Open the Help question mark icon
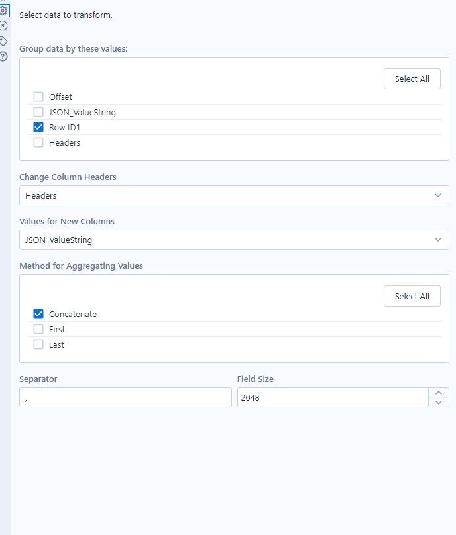Screen dimensions: 456x535 tap(4, 56)
